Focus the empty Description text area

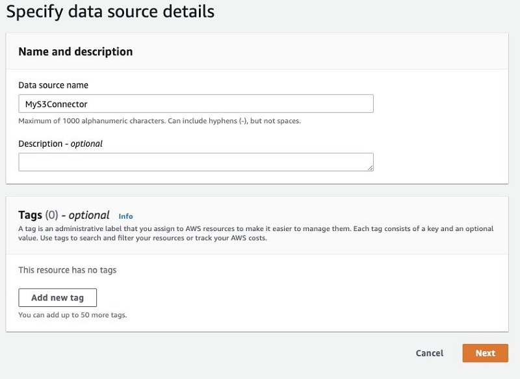pos(196,162)
